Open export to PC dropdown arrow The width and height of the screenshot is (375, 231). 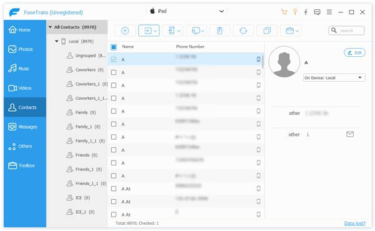202,31
